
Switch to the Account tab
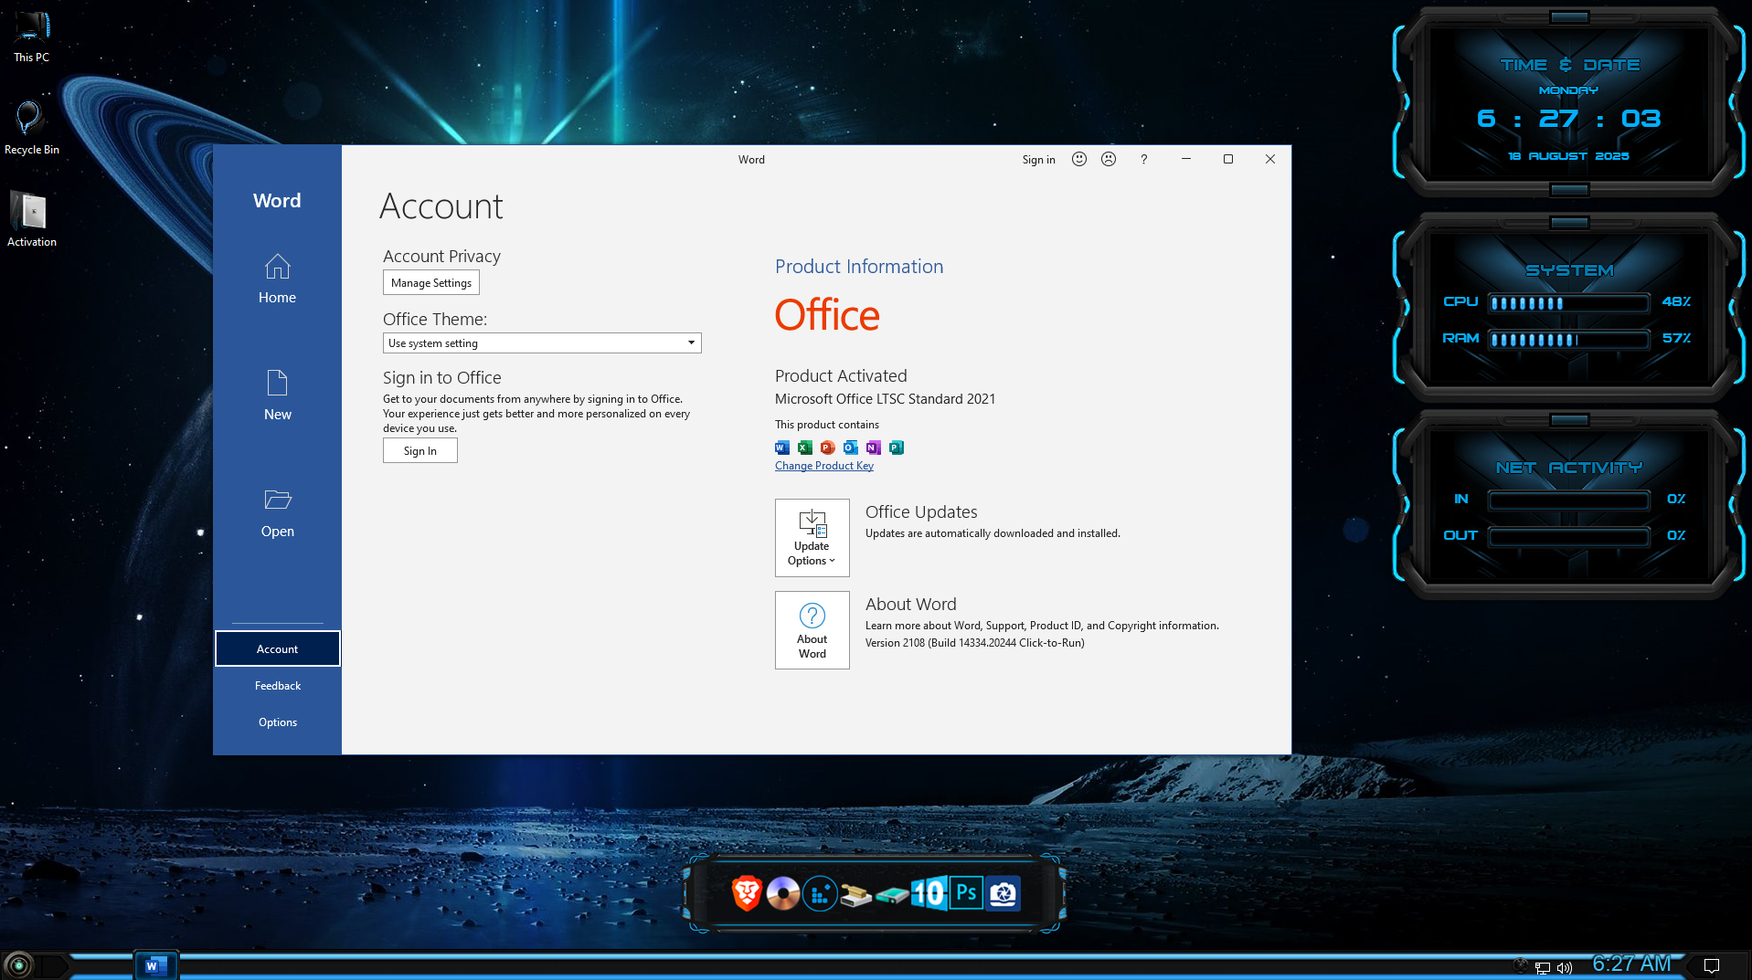277,648
